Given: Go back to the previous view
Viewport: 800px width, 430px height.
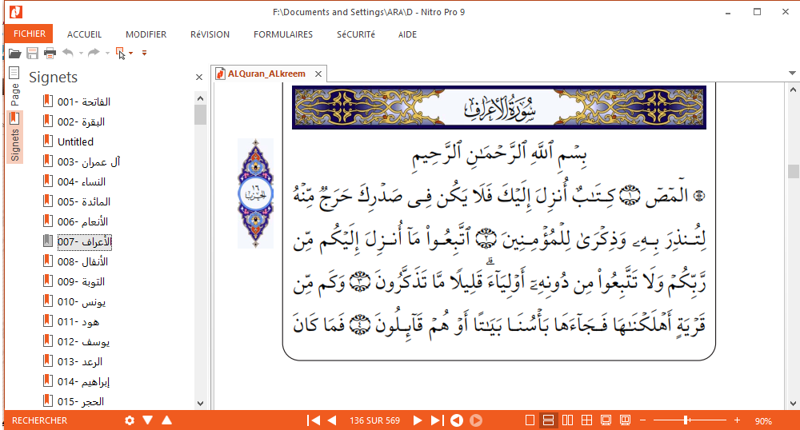Looking at the screenshot, I should (457, 420).
